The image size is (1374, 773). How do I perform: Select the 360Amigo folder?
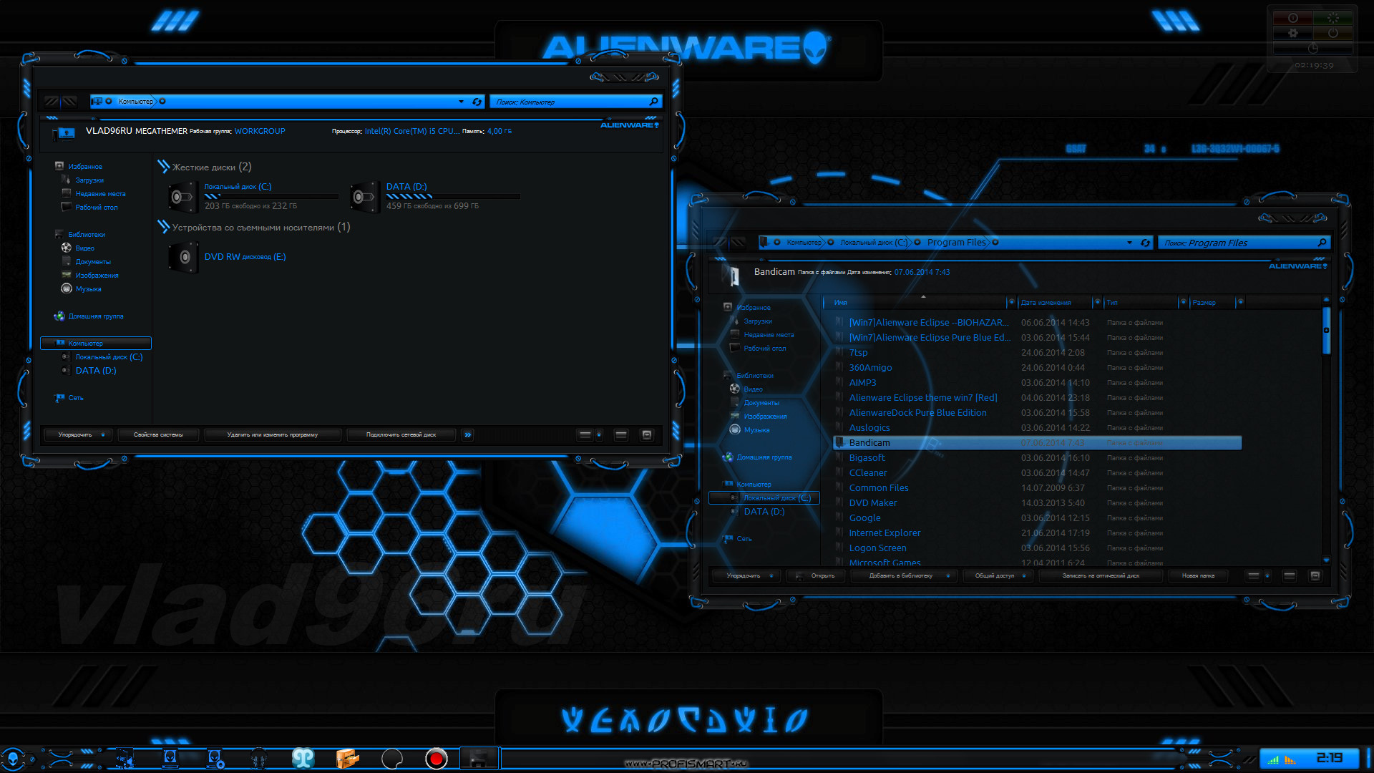(x=870, y=367)
